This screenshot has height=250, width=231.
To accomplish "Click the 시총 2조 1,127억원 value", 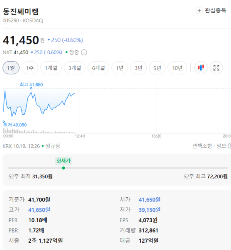I will click(45, 241).
